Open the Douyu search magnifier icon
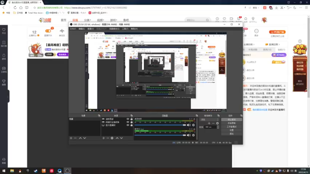This screenshot has height=174, width=310. (207, 20)
